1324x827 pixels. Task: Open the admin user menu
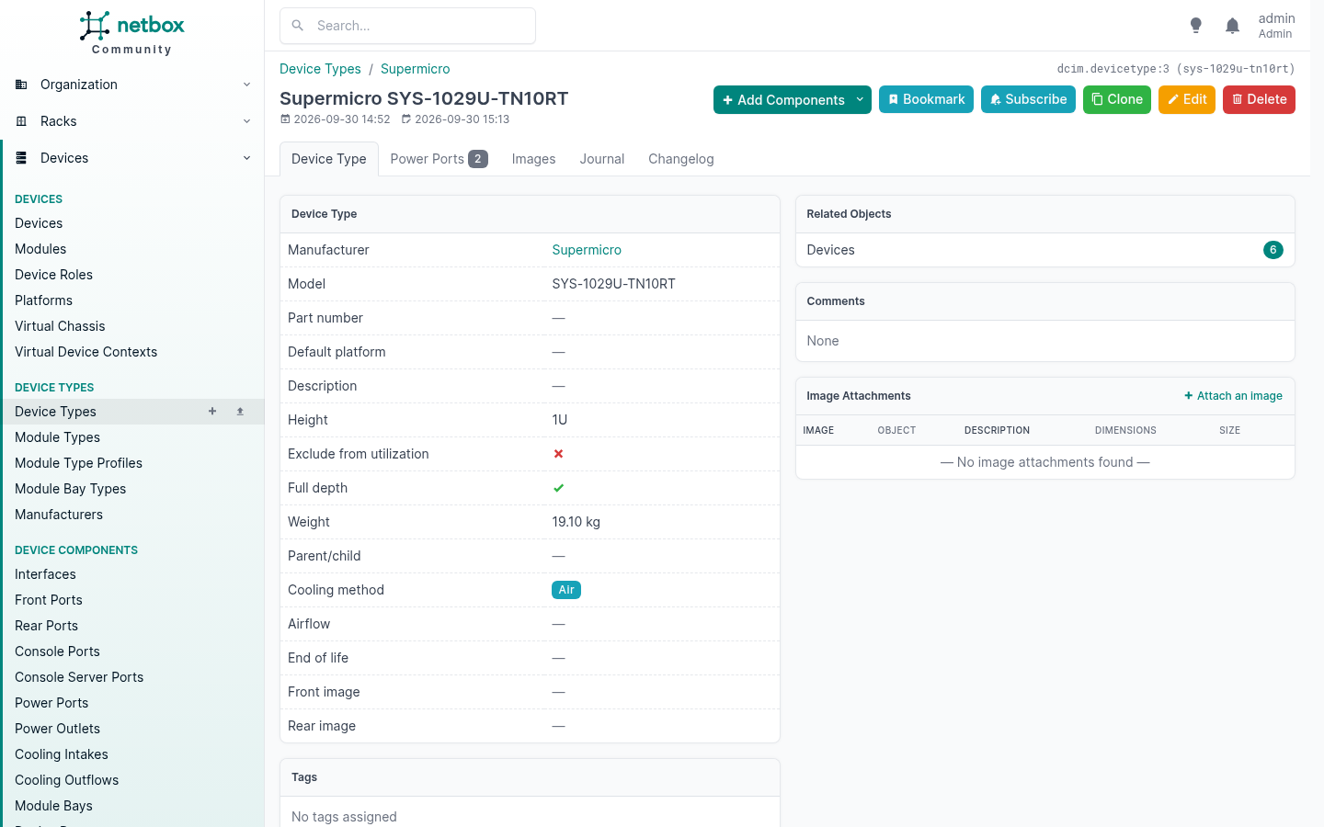[1276, 26]
